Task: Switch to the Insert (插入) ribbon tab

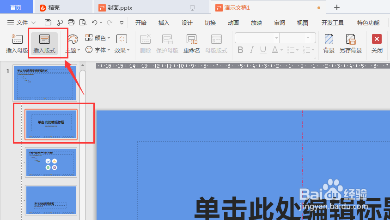Action: [x=164, y=23]
